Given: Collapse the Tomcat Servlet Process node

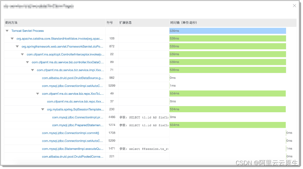Looking at the screenshot, I should point(7,31).
